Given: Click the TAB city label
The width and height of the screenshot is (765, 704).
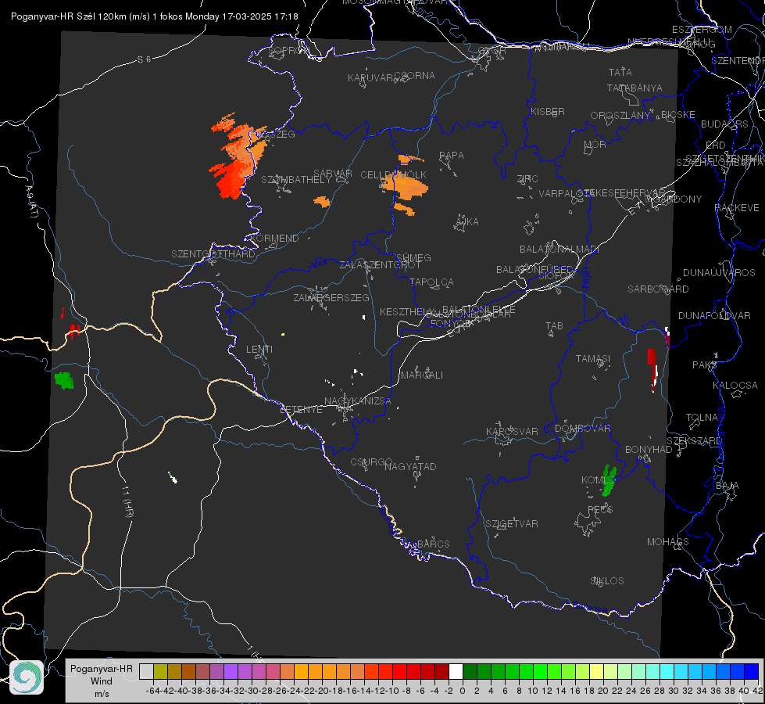Looking at the screenshot, I should pos(554,326).
